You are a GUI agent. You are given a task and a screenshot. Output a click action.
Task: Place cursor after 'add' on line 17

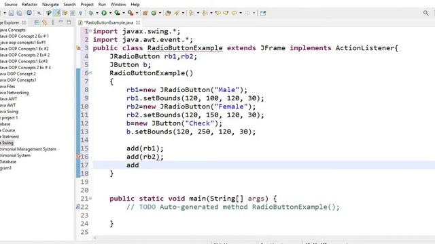coord(139,165)
